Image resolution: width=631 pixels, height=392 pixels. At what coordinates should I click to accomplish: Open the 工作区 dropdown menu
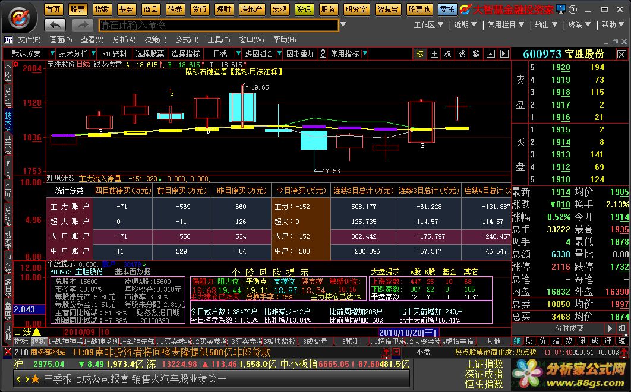point(428,24)
